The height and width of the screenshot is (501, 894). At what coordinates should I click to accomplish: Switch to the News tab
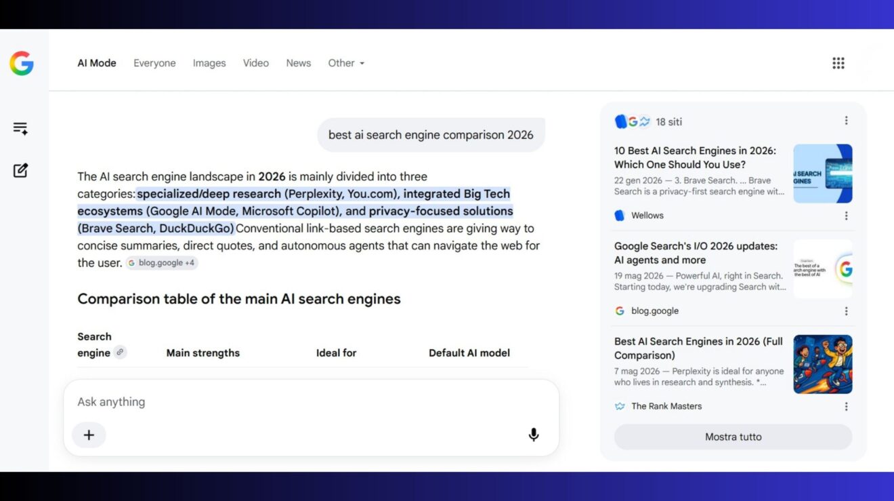point(299,63)
